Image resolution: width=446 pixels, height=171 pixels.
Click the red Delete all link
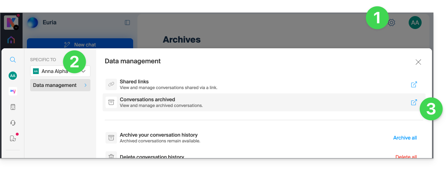[x=406, y=157]
